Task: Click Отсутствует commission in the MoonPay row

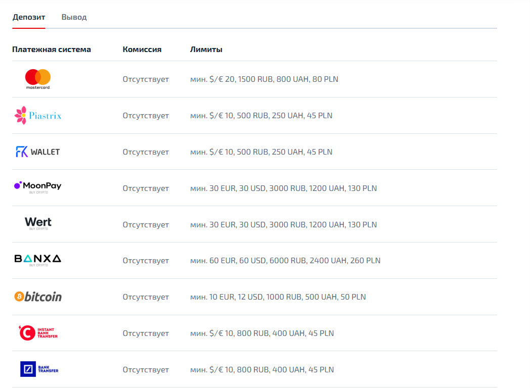Action: tap(146, 188)
